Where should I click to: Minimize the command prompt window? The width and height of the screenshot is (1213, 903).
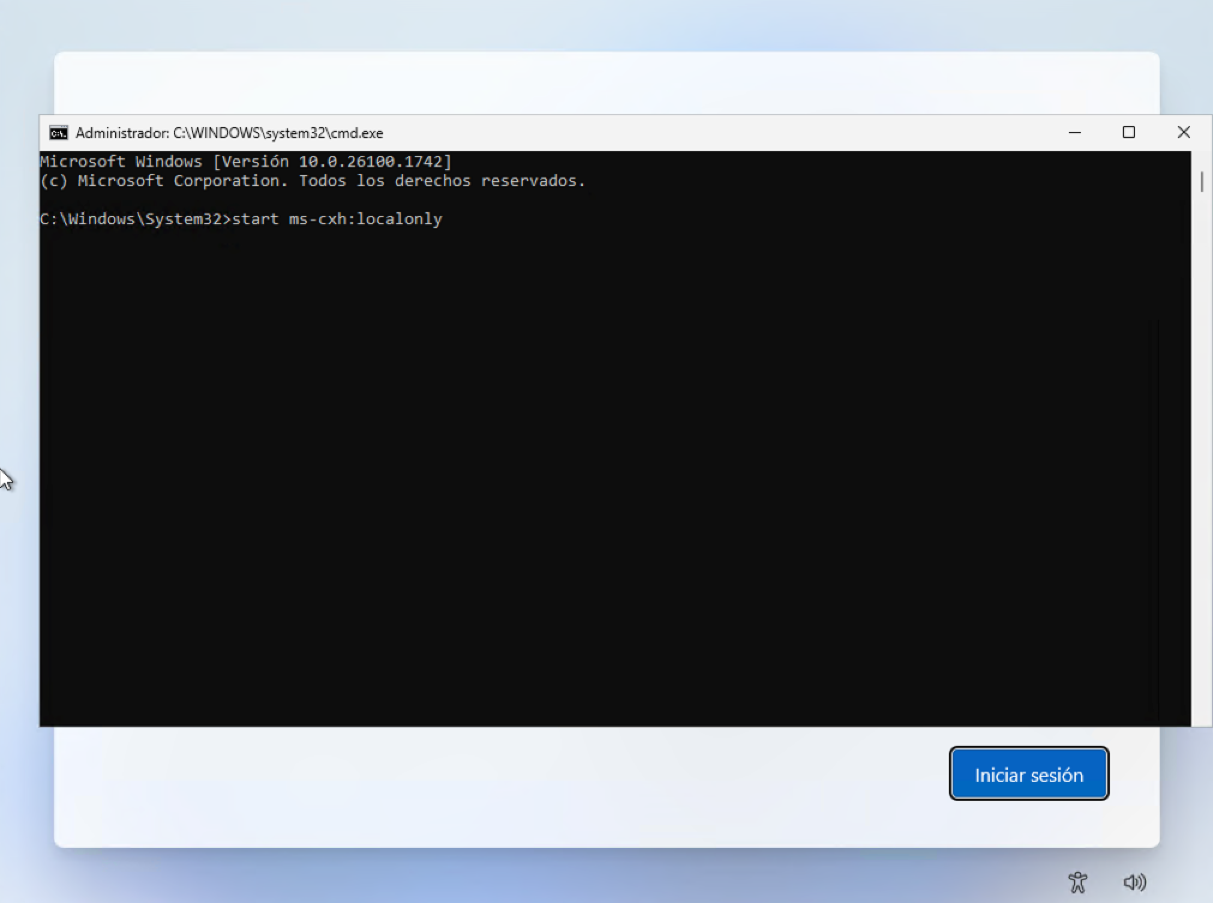1075,133
